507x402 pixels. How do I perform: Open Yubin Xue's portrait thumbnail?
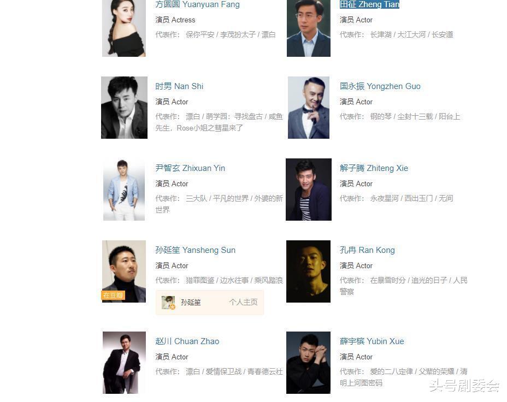[309, 363]
